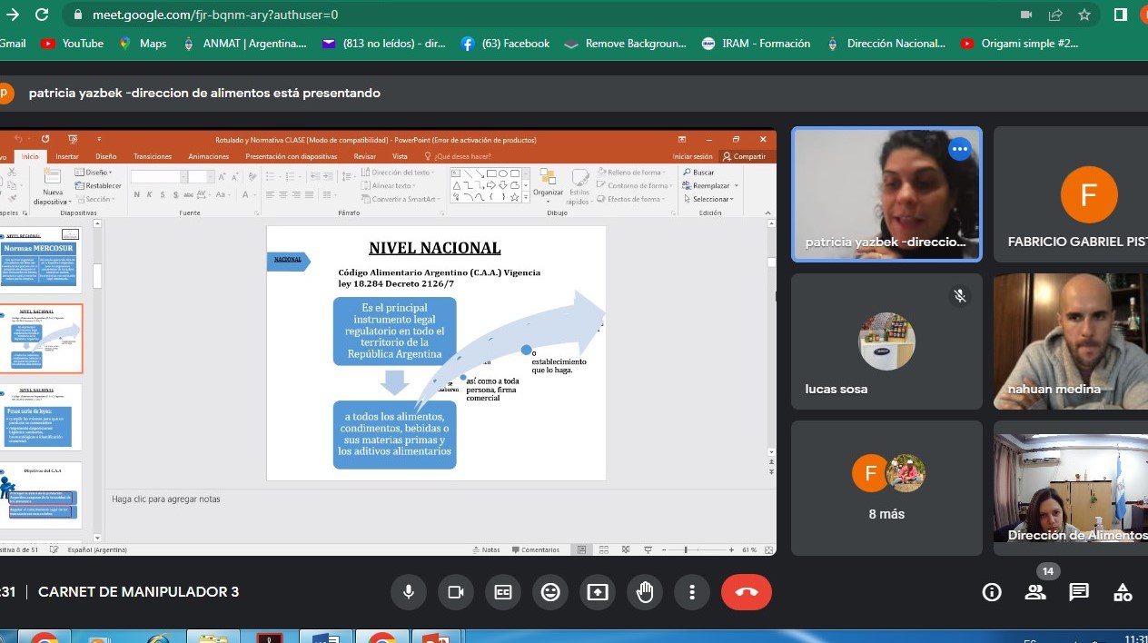The height and width of the screenshot is (643, 1148).
Task: Open meeting details info icon
Action: 992,592
